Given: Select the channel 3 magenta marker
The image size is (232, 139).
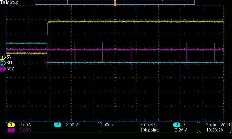Looking at the screenshot, I should [x=3, y=69].
